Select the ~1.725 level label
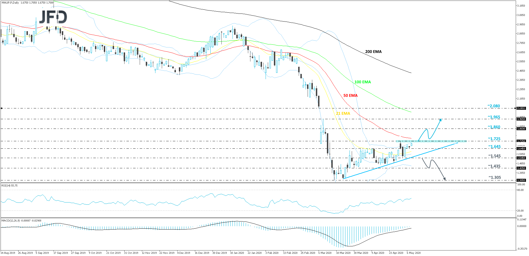529x256 pixels. (x=494, y=139)
